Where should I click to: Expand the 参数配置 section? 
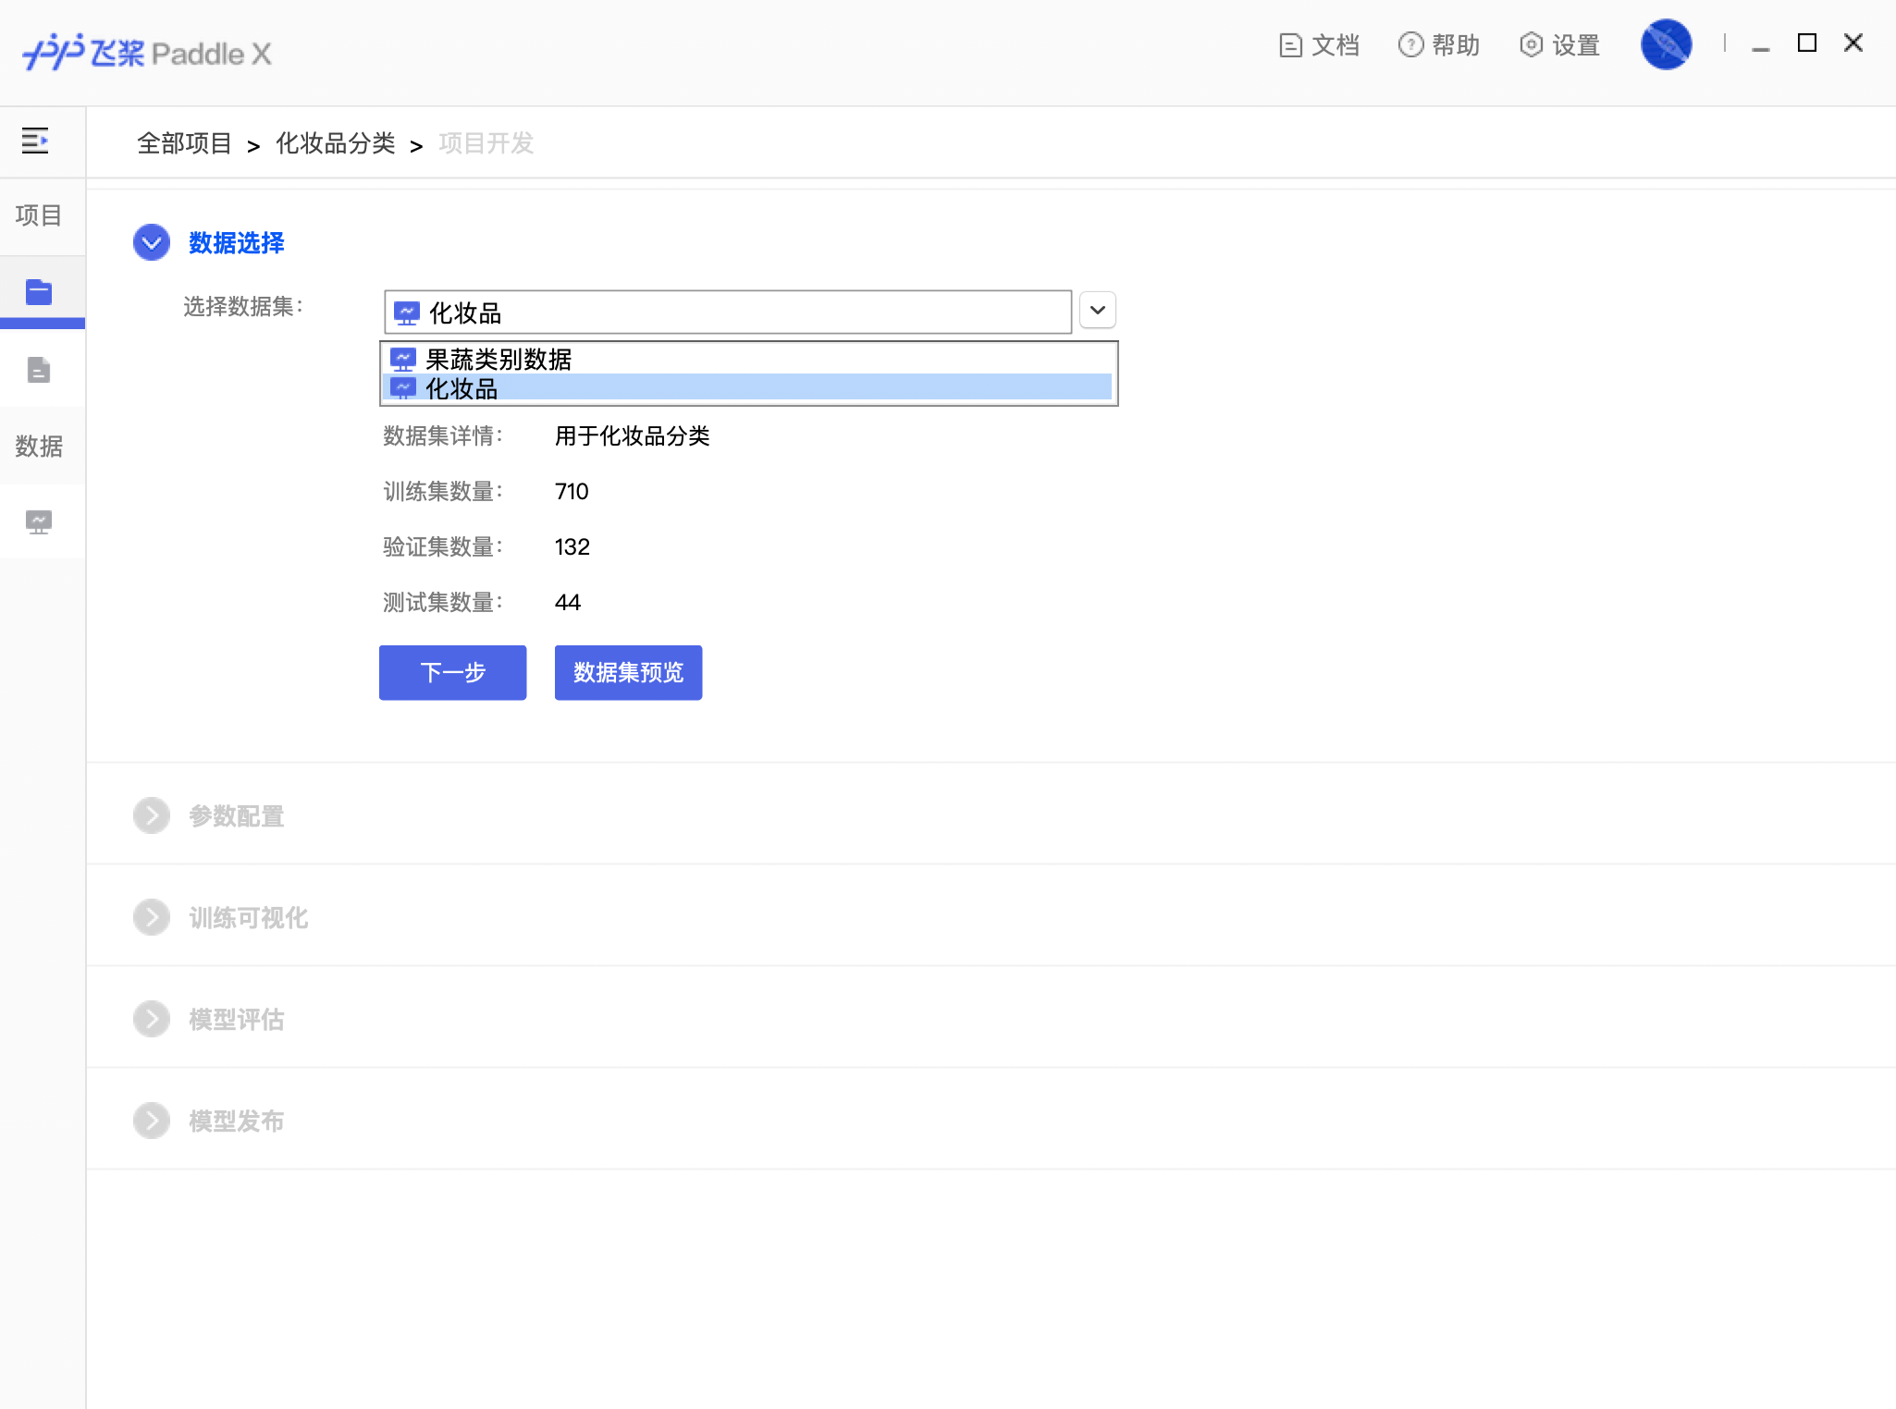tap(152, 815)
